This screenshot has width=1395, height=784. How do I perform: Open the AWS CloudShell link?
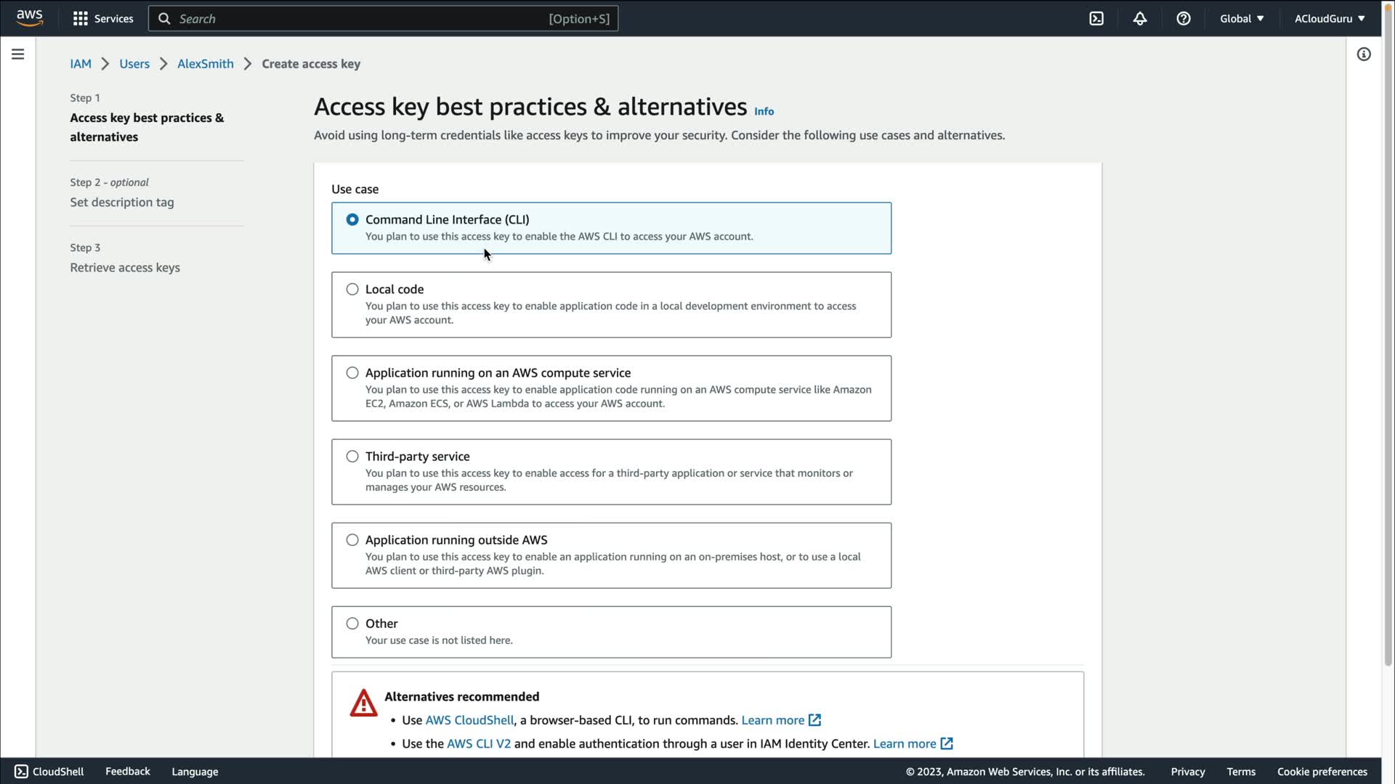469,720
